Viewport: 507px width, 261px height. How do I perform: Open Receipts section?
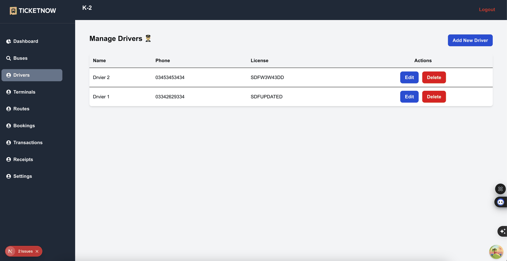point(32,159)
